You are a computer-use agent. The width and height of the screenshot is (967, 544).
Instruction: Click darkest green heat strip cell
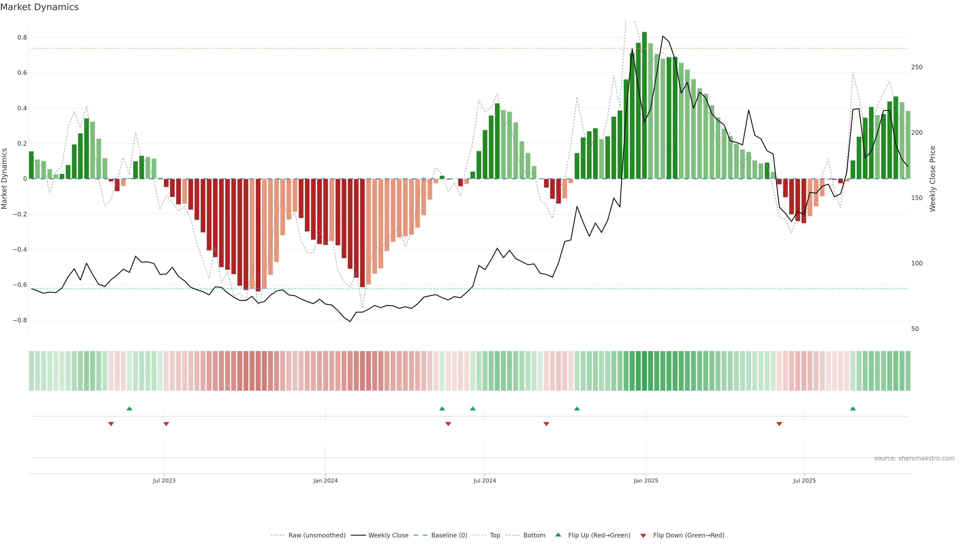click(x=645, y=371)
